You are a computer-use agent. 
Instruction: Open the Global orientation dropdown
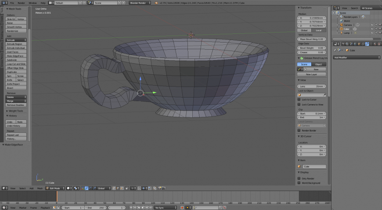[x=104, y=188]
